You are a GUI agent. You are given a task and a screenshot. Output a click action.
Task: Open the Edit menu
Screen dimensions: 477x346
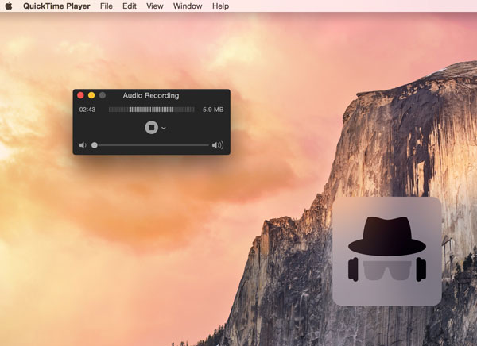click(x=130, y=6)
